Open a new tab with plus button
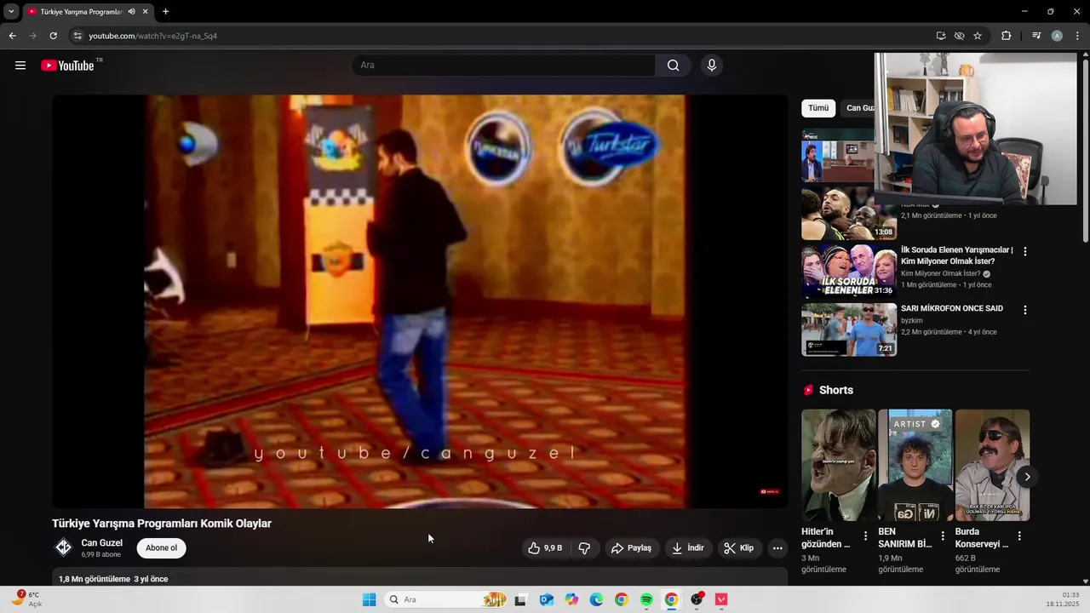Viewport: 1090px width, 613px height. point(165,12)
